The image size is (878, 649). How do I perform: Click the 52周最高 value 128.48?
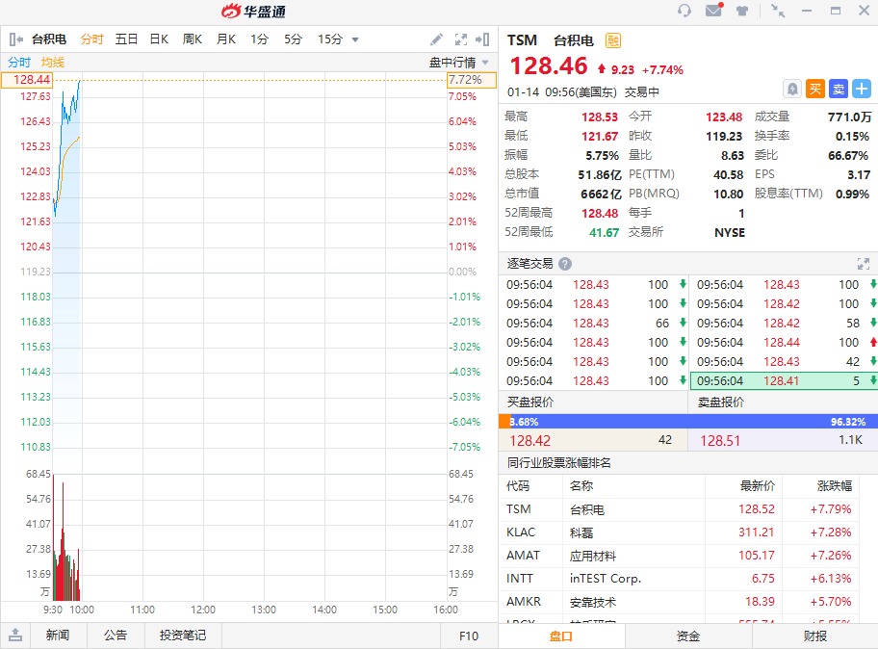click(600, 214)
